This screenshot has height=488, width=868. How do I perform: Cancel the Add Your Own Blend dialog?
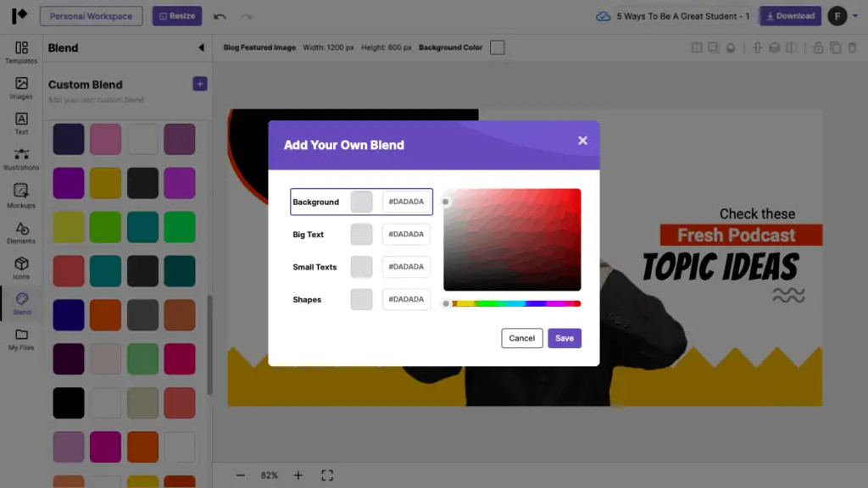tap(521, 338)
